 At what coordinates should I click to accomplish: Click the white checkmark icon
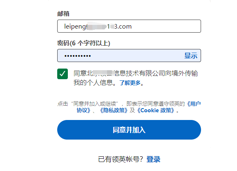[x=63, y=74]
